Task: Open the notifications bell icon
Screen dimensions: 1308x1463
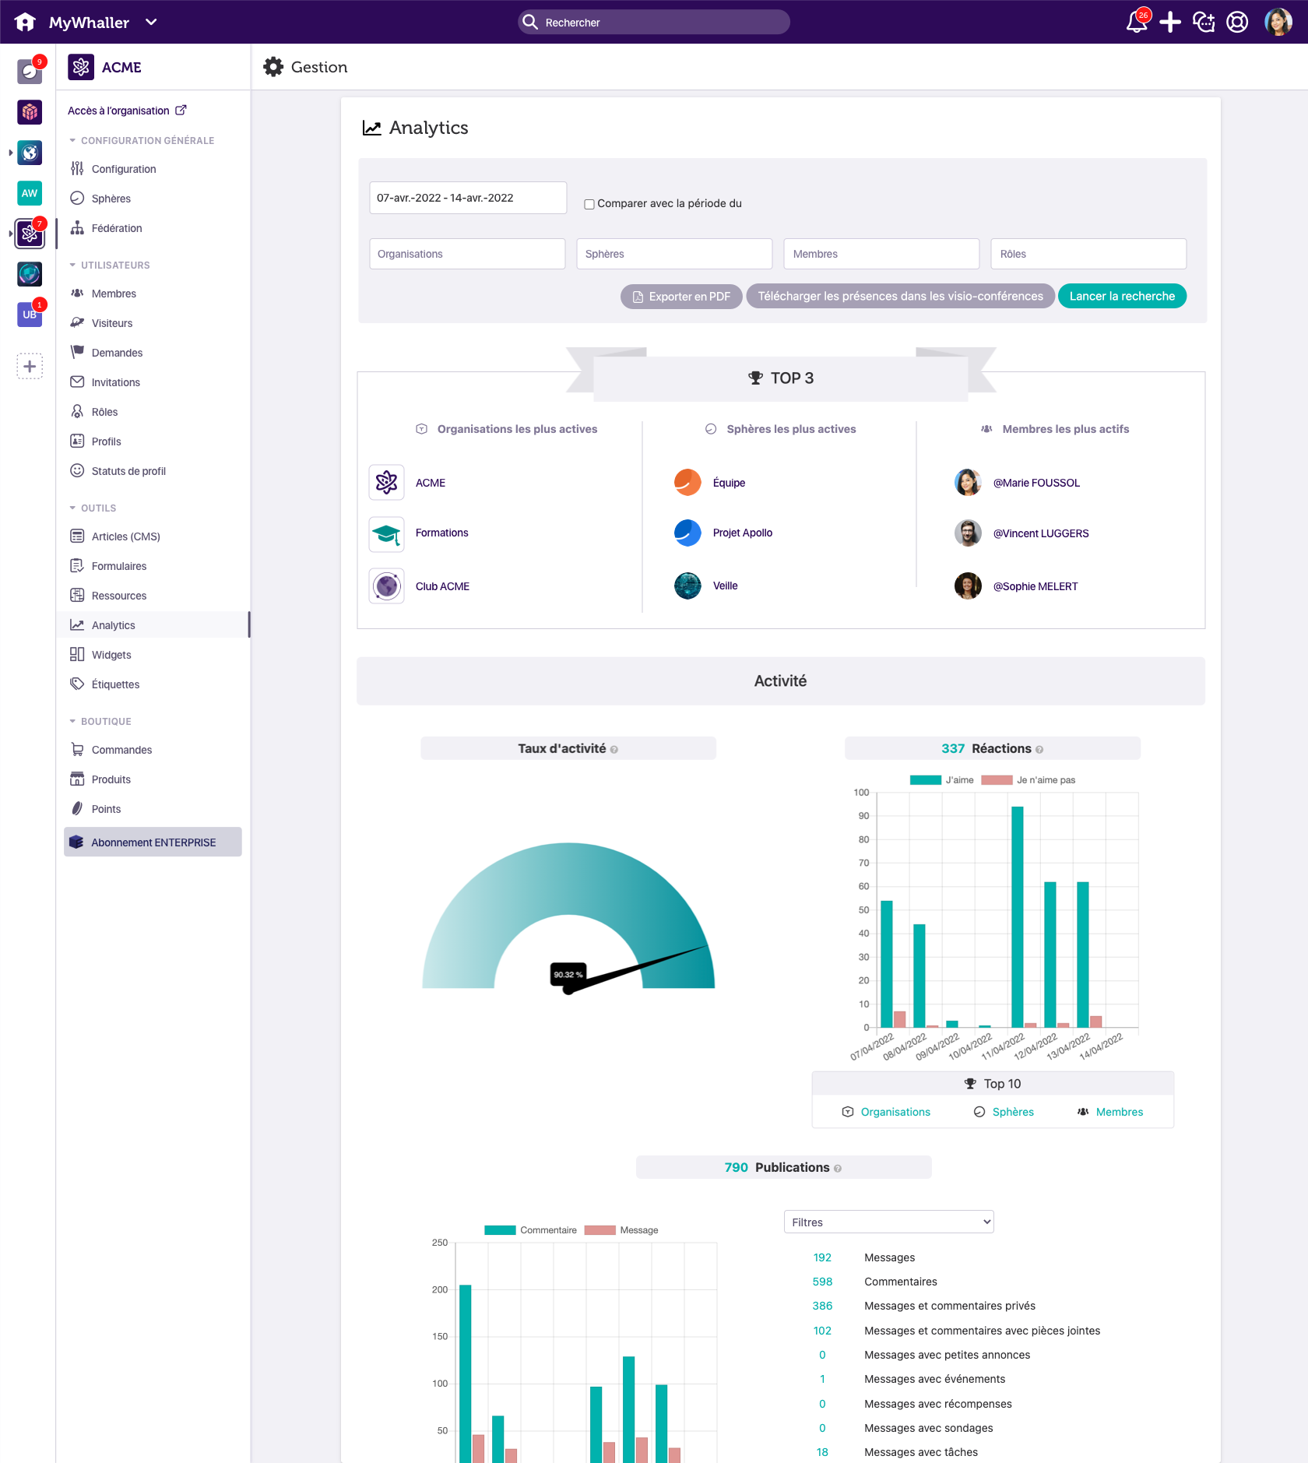Action: tap(1136, 23)
